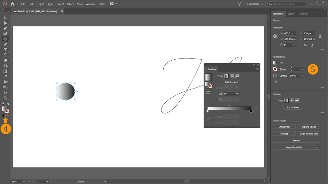Open the stroke weight dropdown
328x184 pixels.
coord(302,69)
